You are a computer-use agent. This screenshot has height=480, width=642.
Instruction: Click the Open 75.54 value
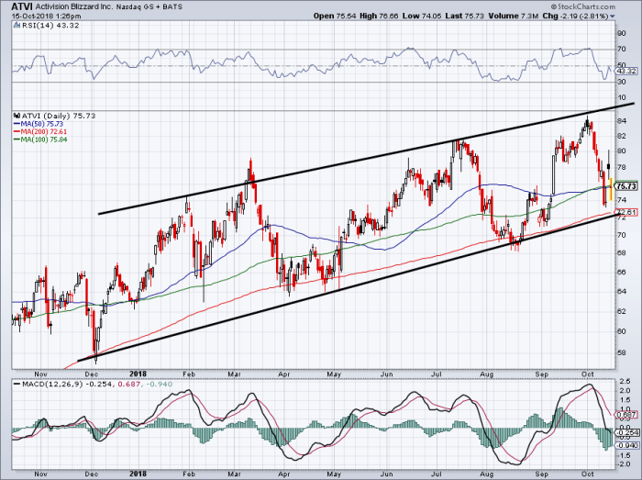(335, 16)
